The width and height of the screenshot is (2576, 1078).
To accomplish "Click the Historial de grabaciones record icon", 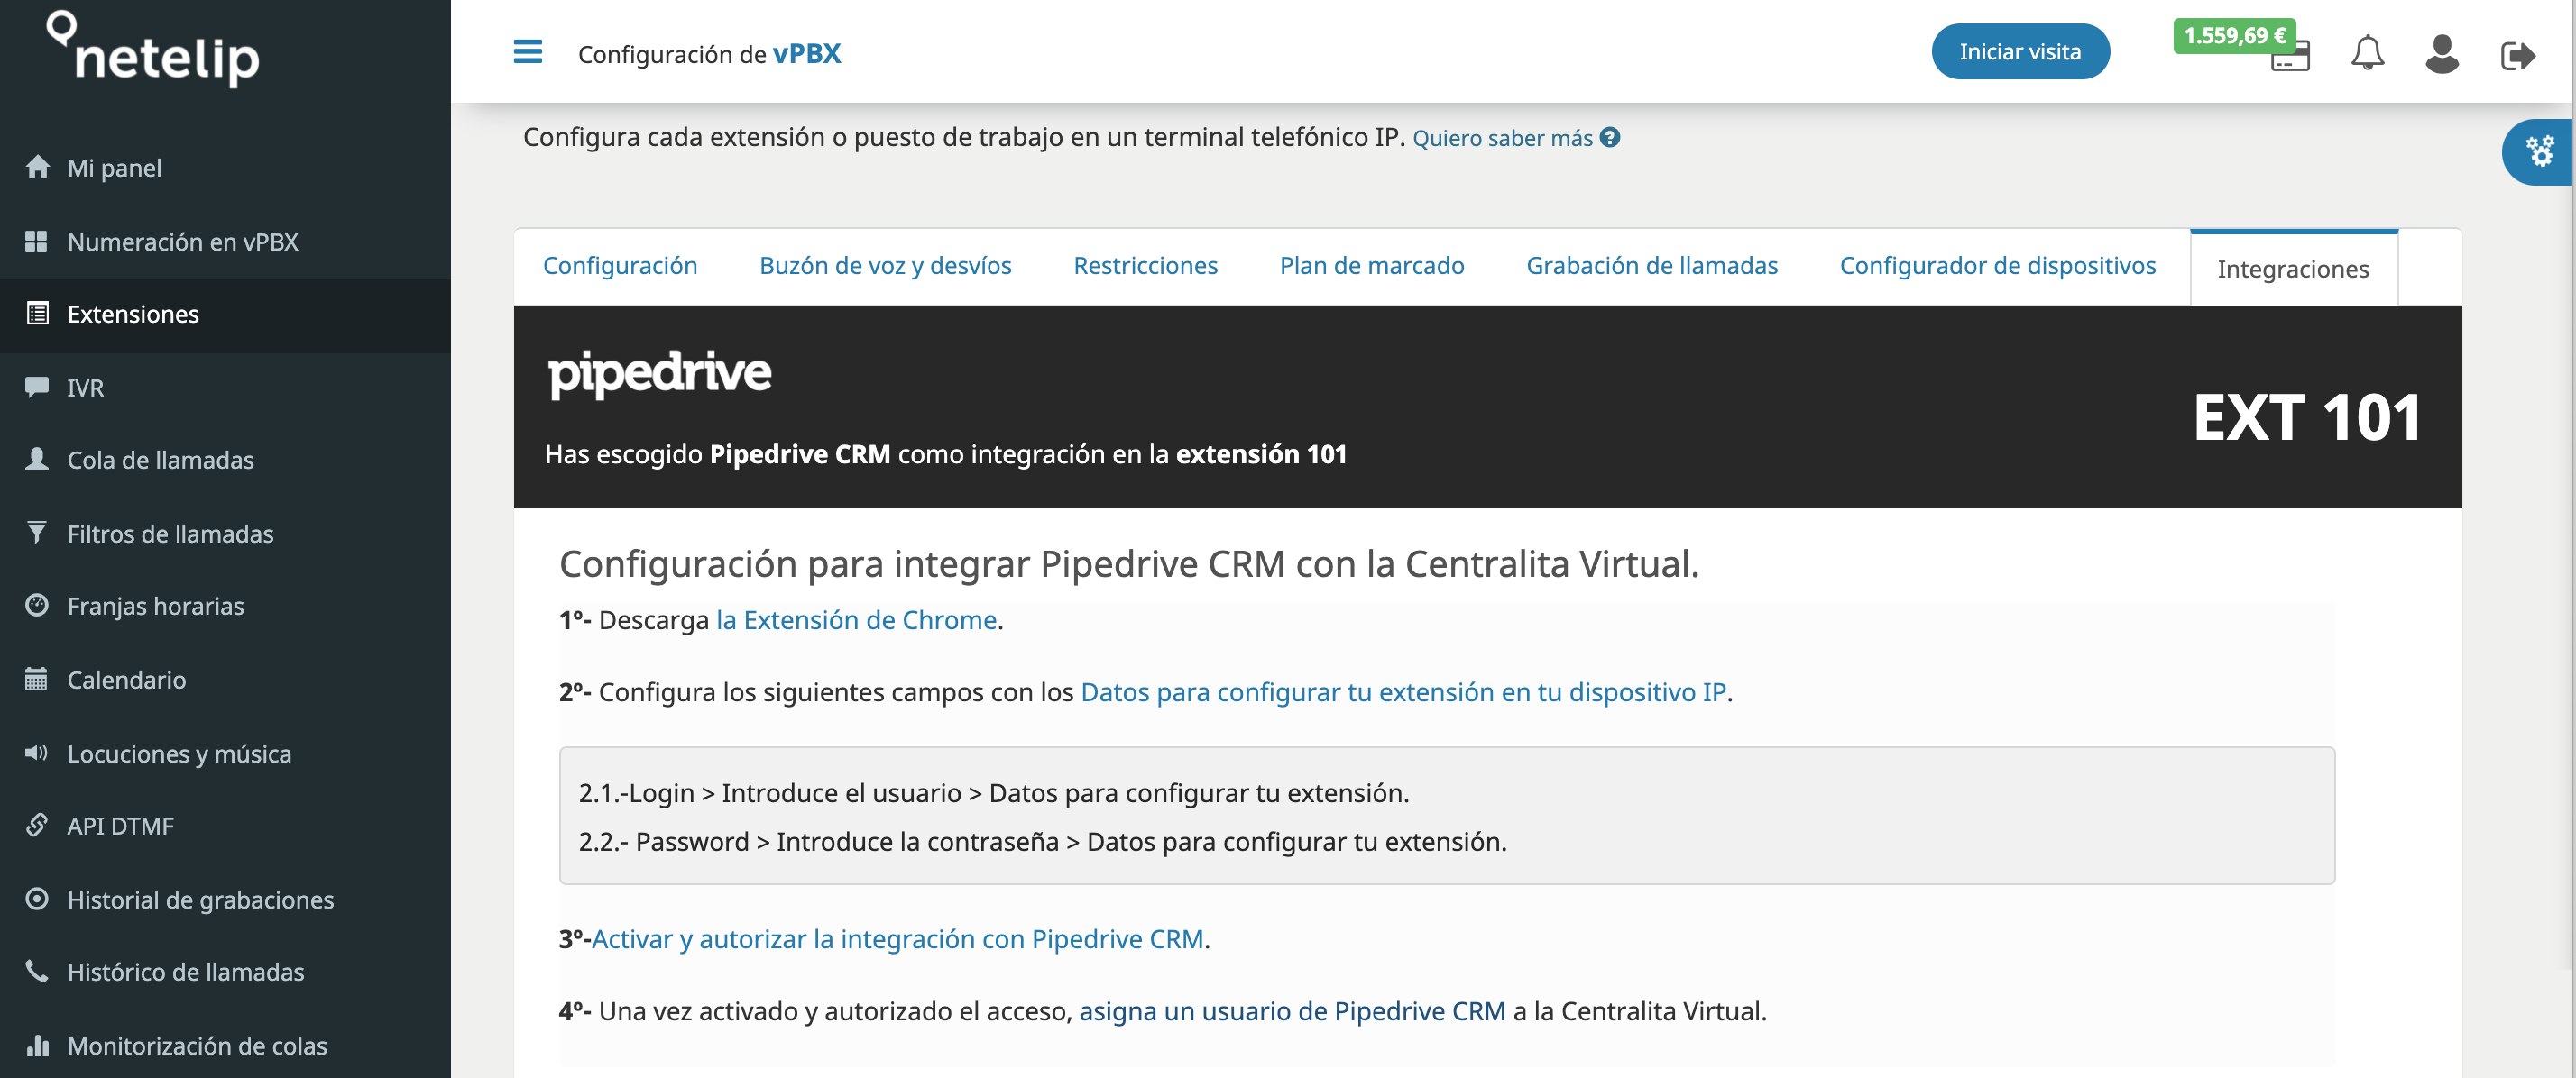I will pos(37,898).
